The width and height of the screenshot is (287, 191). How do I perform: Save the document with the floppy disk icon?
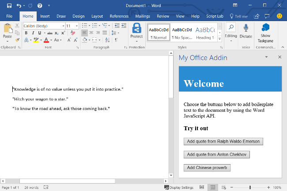9,6
